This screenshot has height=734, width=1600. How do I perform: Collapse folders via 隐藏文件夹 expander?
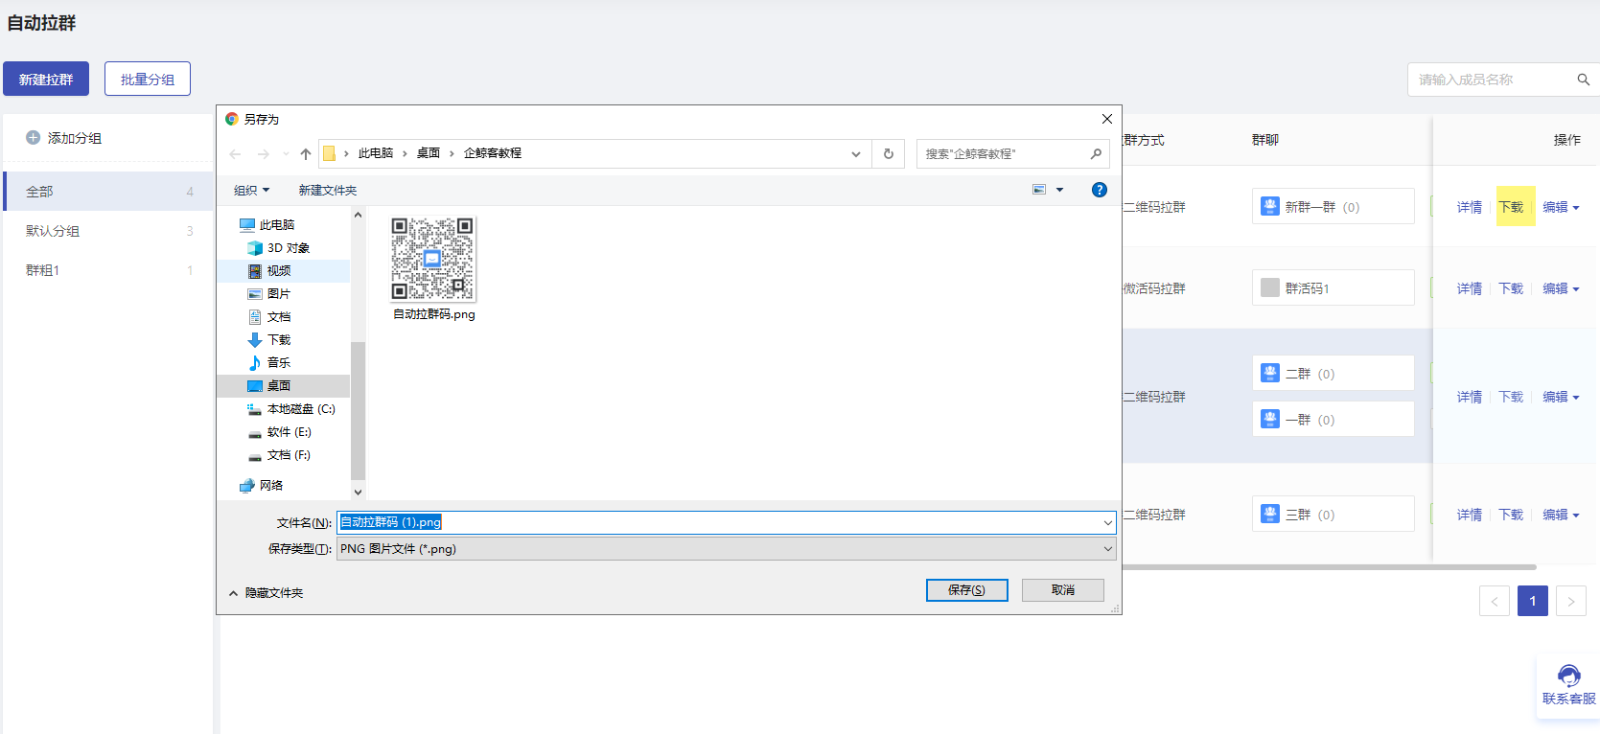point(233,593)
